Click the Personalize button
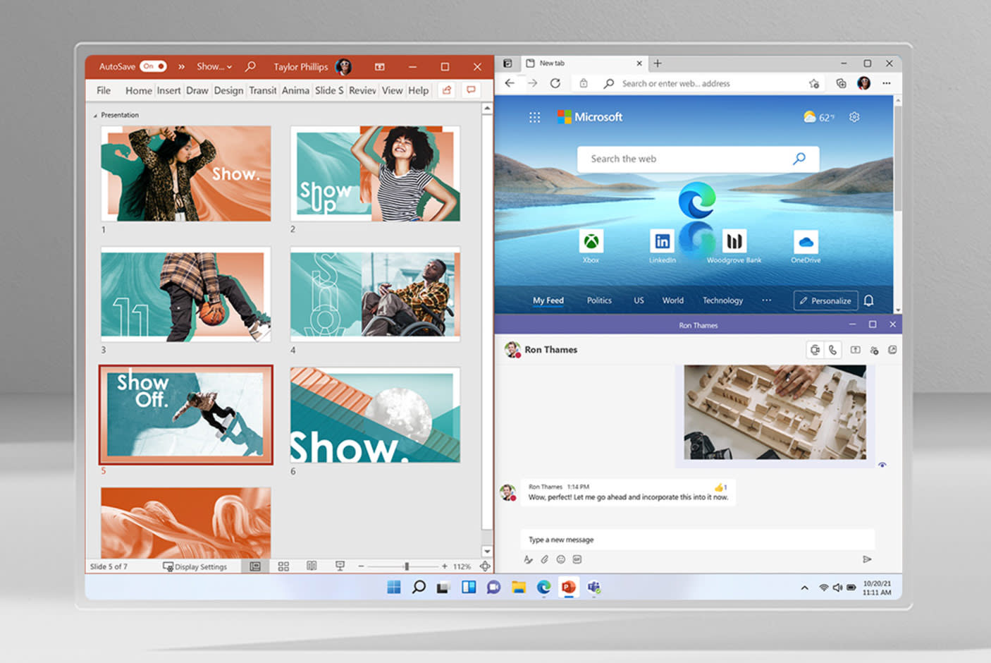The height and width of the screenshot is (663, 991). point(825,300)
